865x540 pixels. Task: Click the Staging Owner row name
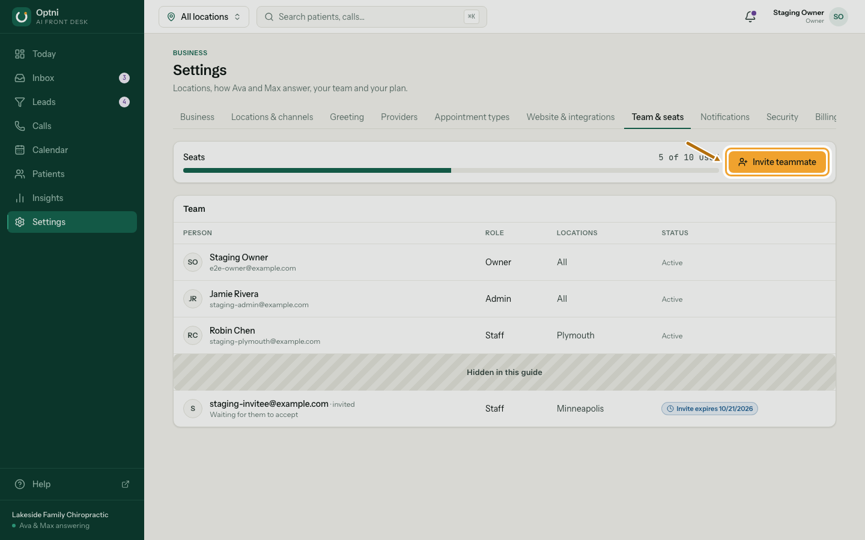click(238, 257)
